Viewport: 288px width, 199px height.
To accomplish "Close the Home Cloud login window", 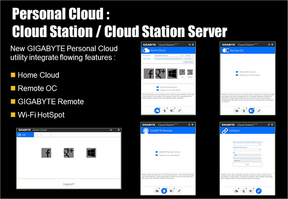I will tap(119, 130).
